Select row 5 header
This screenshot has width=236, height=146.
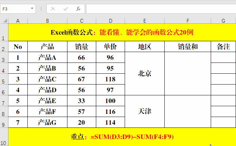(4, 79)
